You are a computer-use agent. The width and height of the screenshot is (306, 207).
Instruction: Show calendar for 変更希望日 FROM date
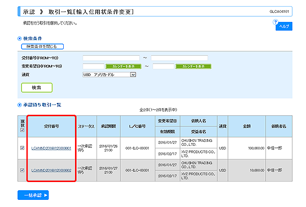tap(123, 66)
